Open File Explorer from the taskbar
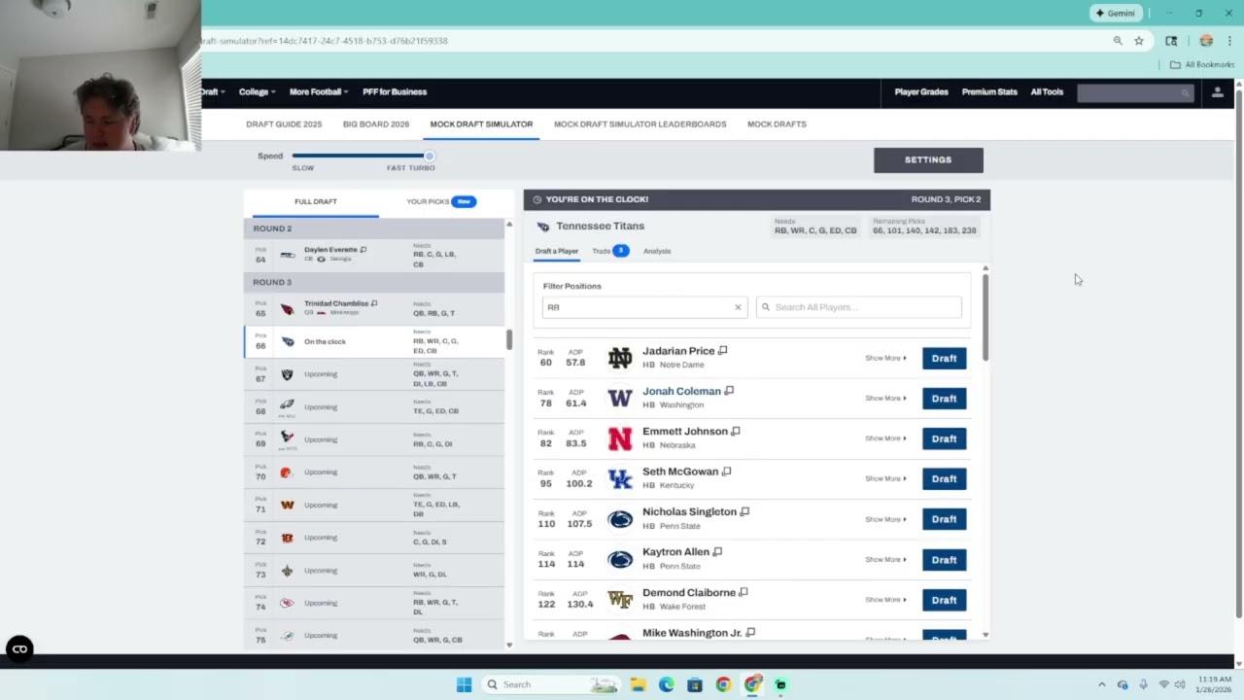Viewport: 1244px width, 700px height. (x=638, y=684)
